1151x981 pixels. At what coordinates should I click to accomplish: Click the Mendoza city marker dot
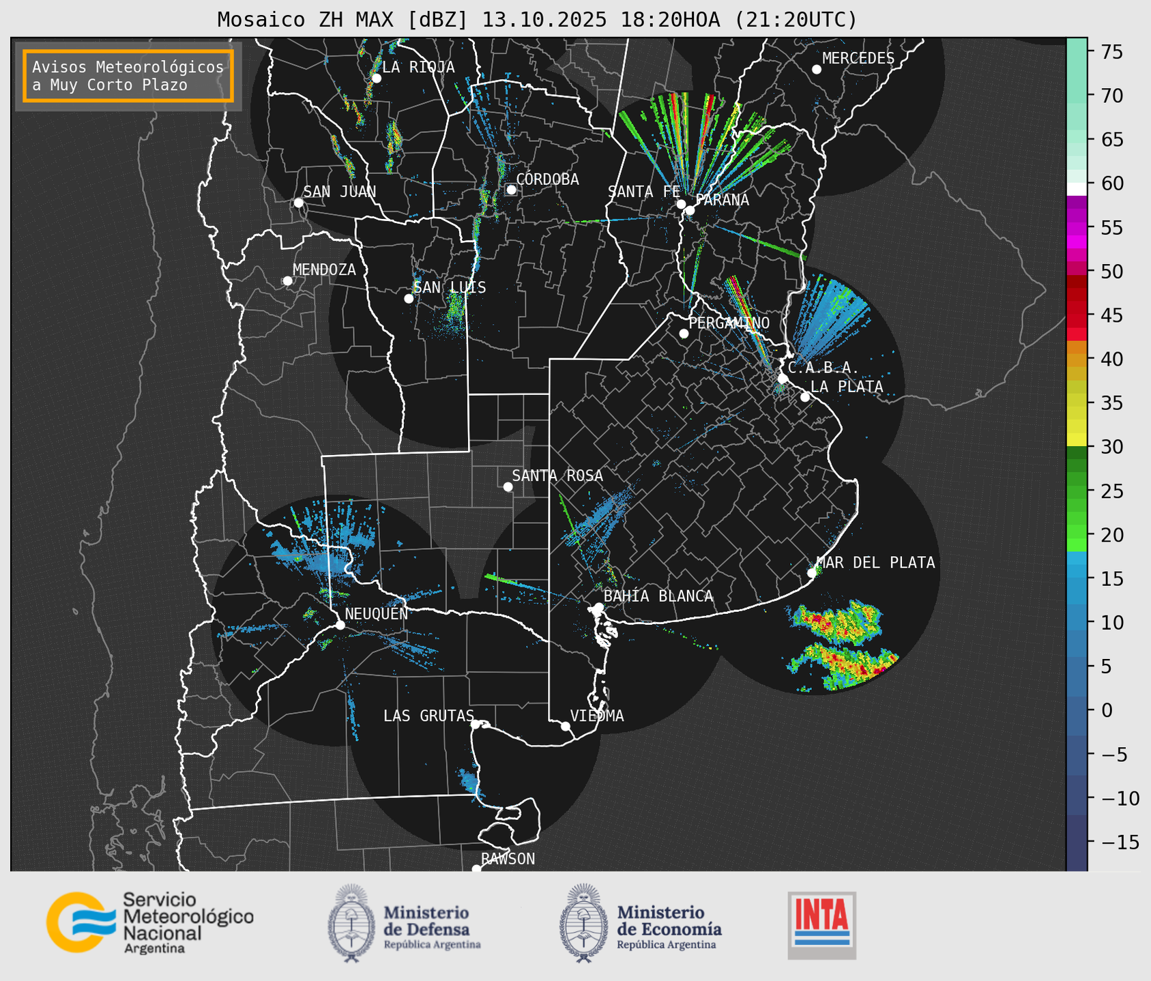287,281
